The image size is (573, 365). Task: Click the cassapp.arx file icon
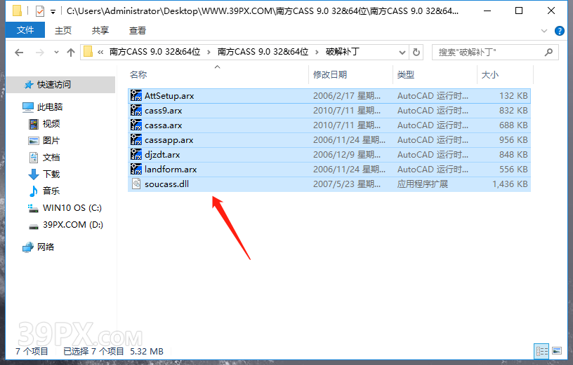136,139
